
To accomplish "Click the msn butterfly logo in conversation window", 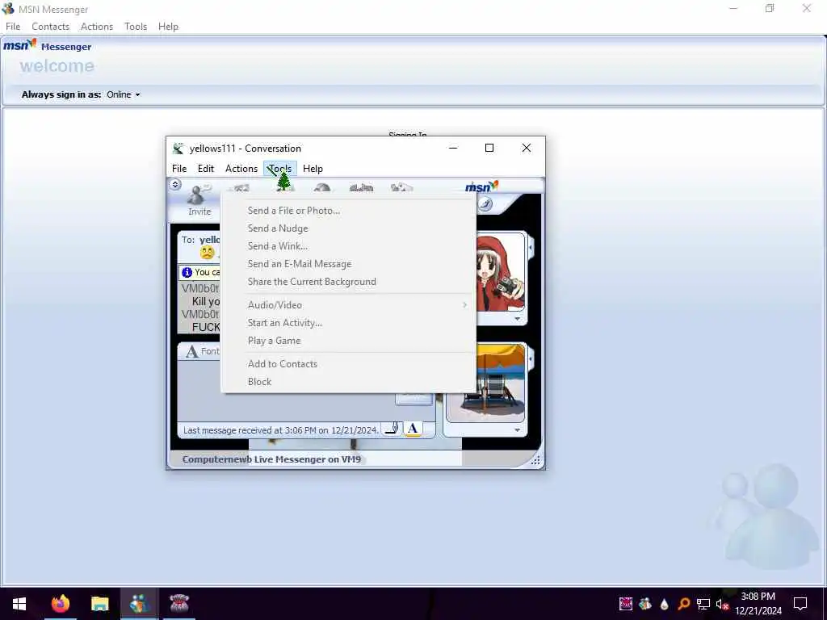I will (481, 186).
